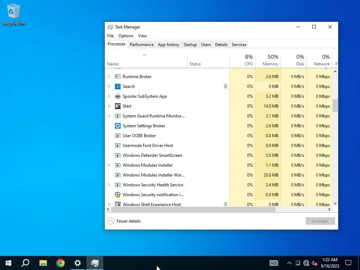Select the 20.8 MB memory cell
The width and height of the screenshot is (360, 270).
point(268,175)
